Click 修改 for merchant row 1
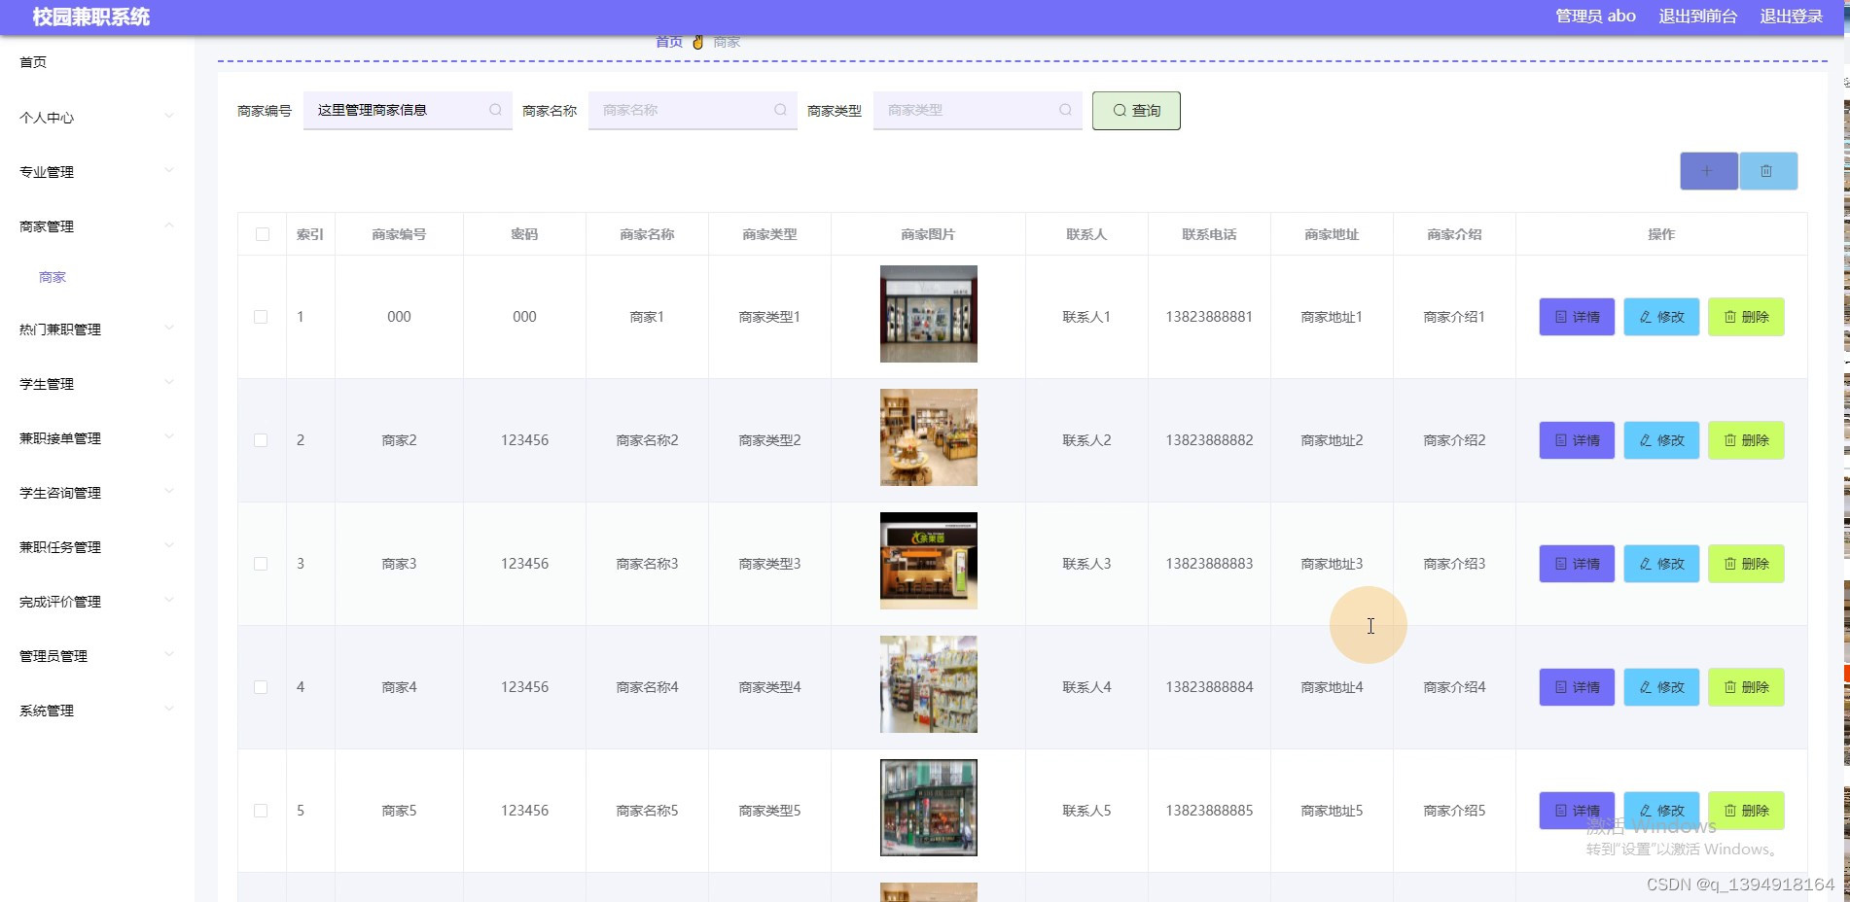The image size is (1850, 902). pos(1661,317)
